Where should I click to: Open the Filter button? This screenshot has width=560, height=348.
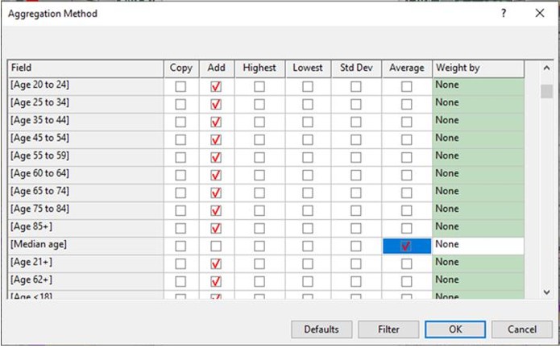tap(388, 329)
